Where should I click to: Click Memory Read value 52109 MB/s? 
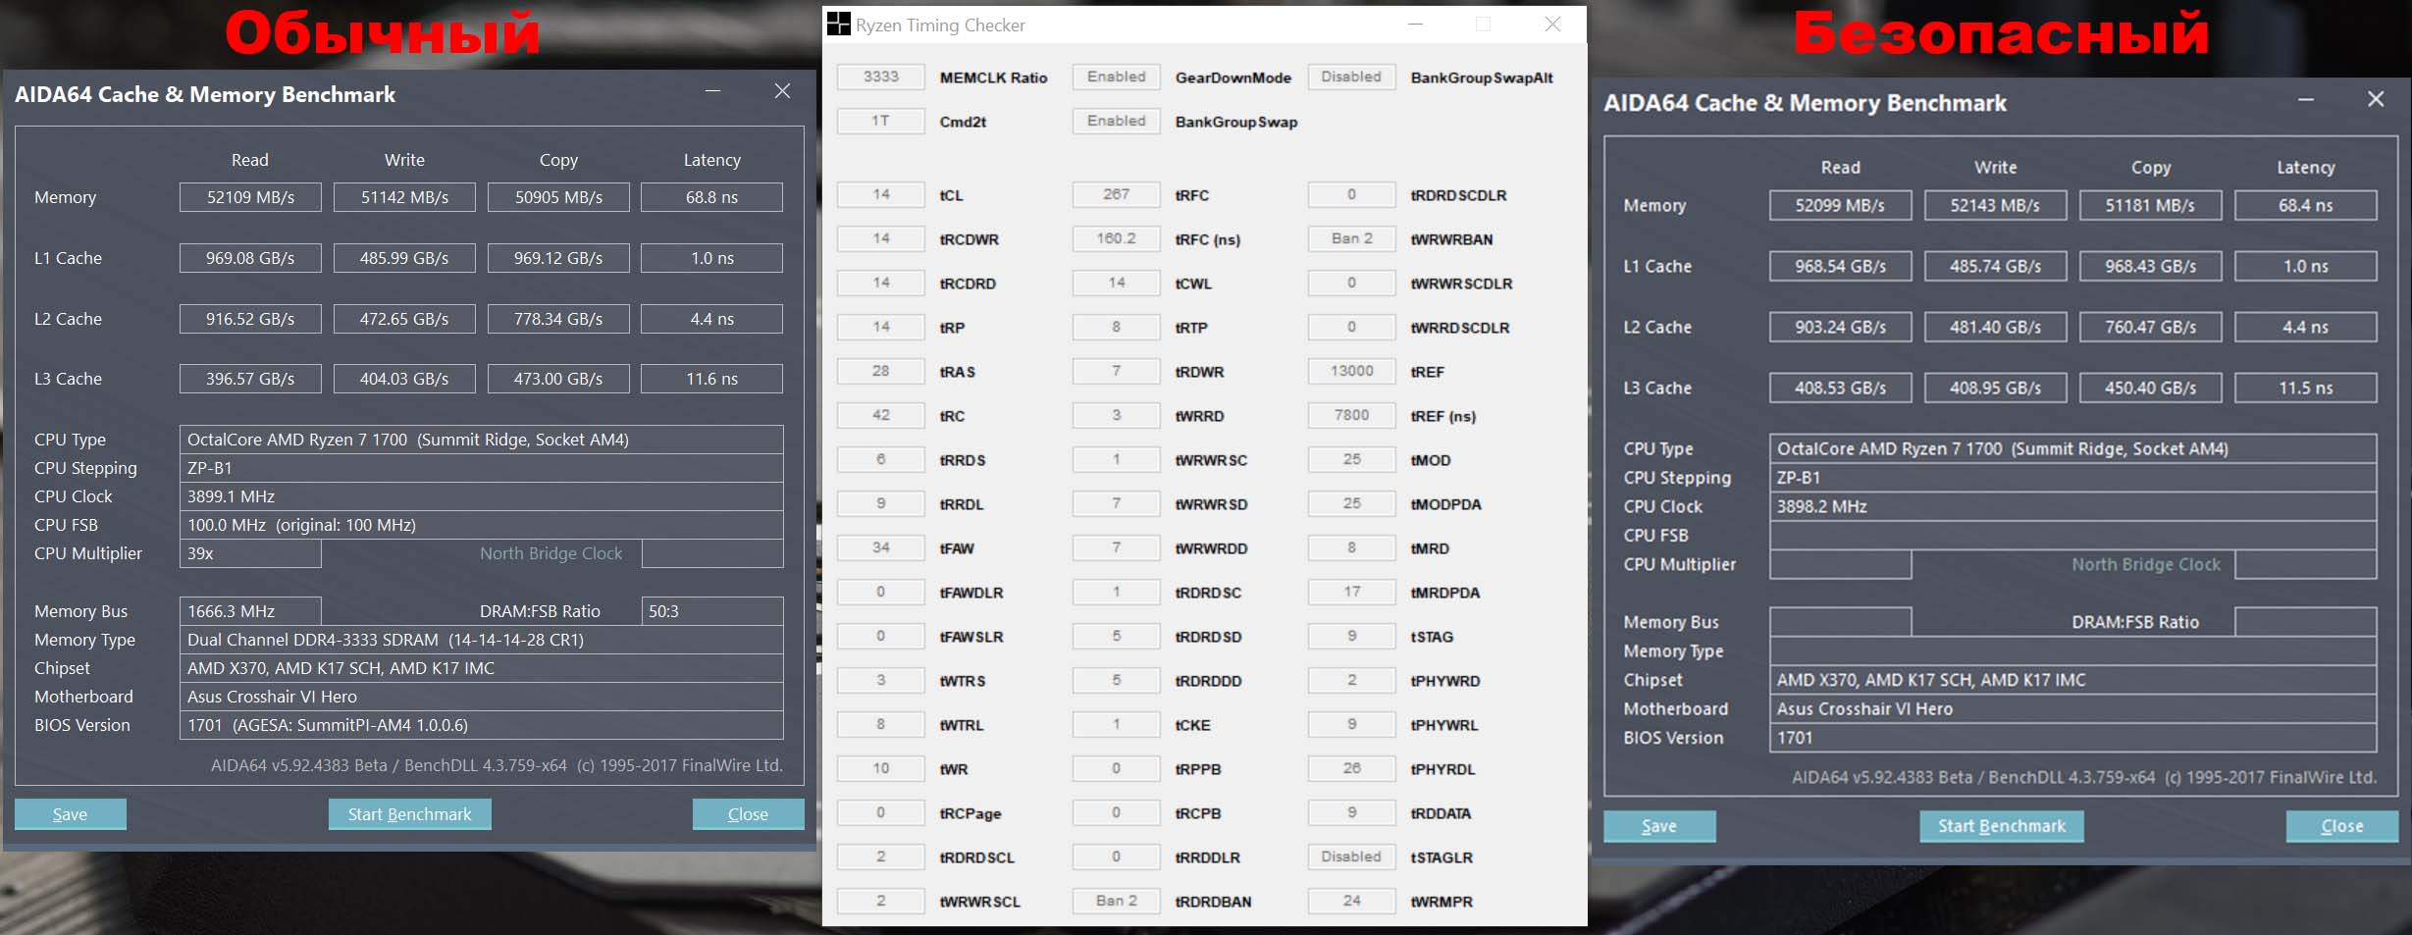coord(250,197)
